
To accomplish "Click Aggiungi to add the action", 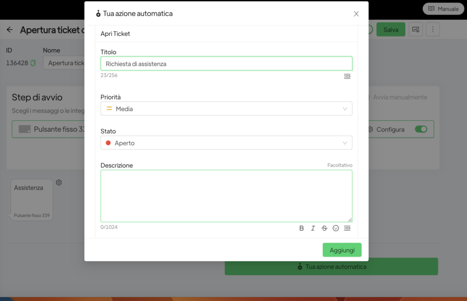I will tap(342, 250).
